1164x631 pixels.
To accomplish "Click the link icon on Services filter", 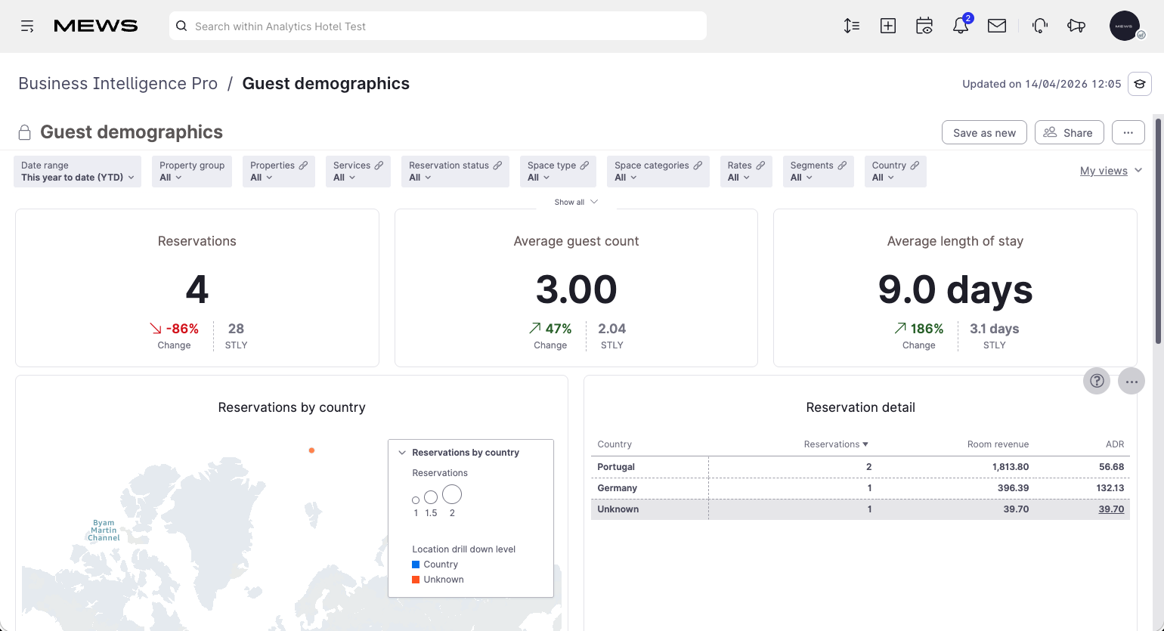I will tap(379, 165).
